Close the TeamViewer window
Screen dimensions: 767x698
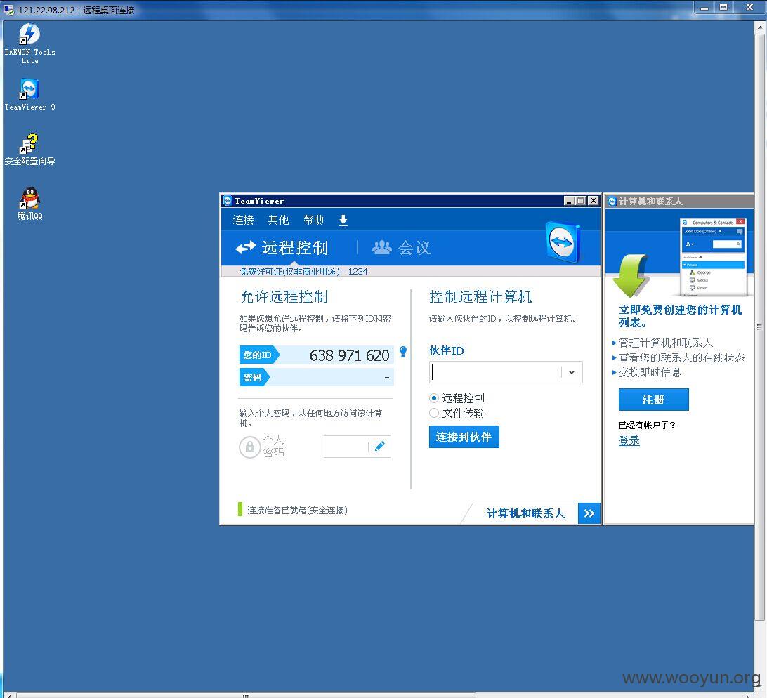[x=593, y=201]
